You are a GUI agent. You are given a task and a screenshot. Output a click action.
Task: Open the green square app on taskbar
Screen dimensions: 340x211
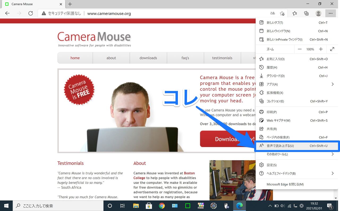(x=188, y=206)
